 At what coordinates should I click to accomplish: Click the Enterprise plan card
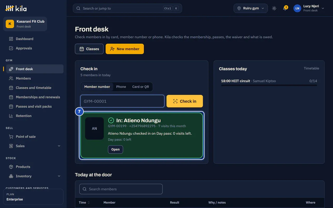(x=33, y=197)
